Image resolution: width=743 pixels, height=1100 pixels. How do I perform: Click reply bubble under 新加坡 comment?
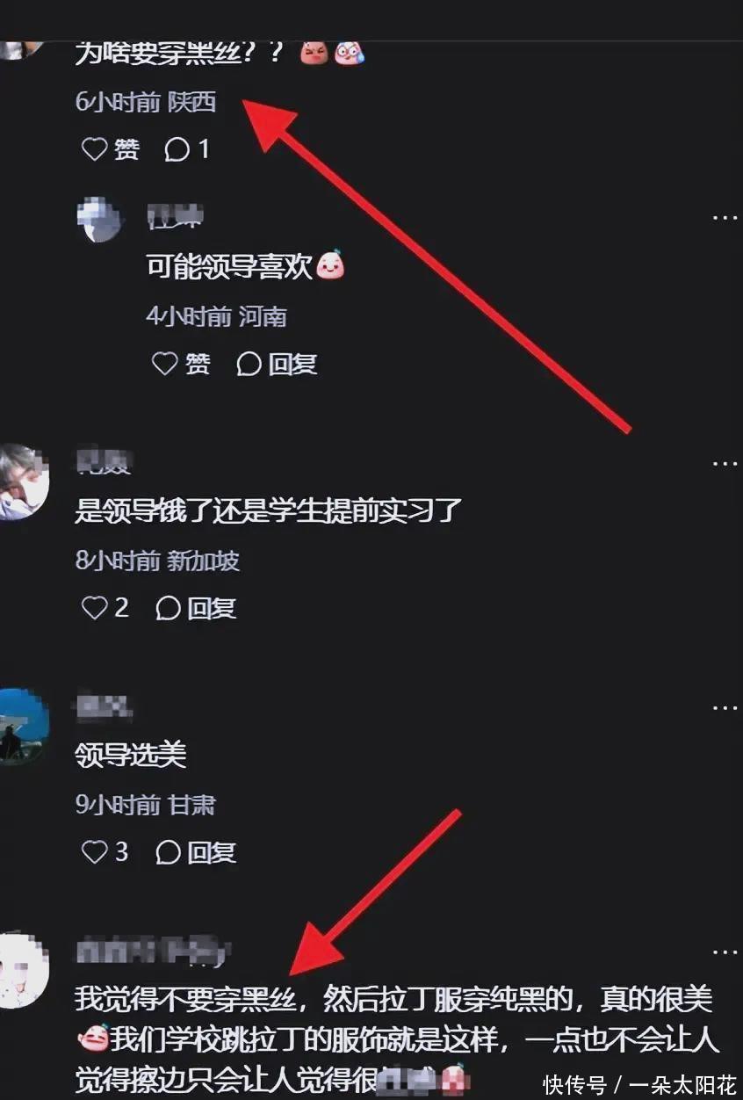(x=168, y=608)
